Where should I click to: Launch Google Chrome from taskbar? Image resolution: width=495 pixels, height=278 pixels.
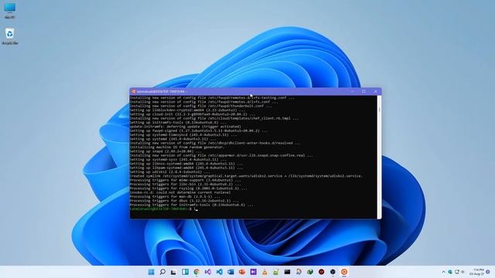196,272
